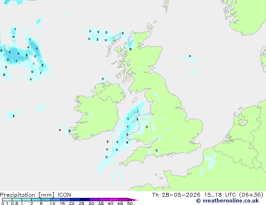266x205 pixels.
Task: Click the legend tick label '0.1'
Action: (x=5, y=203)
